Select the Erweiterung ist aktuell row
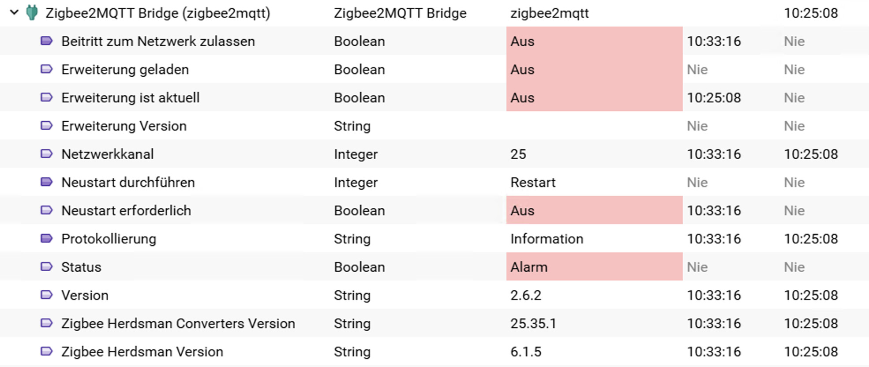Viewport: 869px width, 367px height. coord(130,97)
